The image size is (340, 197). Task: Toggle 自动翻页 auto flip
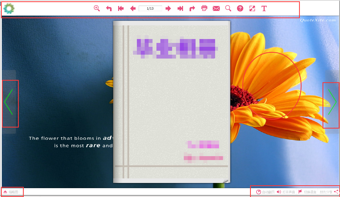[265, 192]
